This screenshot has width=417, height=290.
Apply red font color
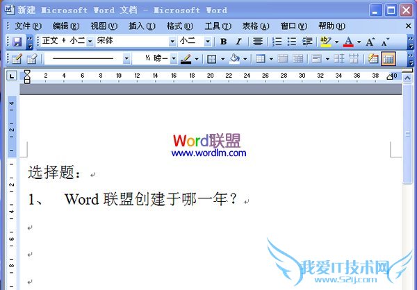pyautogui.click(x=348, y=42)
